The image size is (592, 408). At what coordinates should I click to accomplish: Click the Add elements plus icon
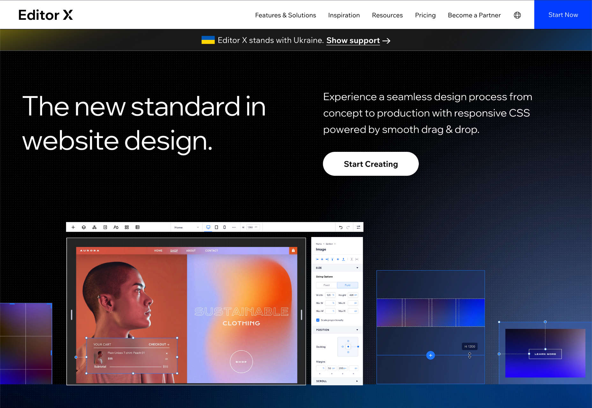[73, 227]
